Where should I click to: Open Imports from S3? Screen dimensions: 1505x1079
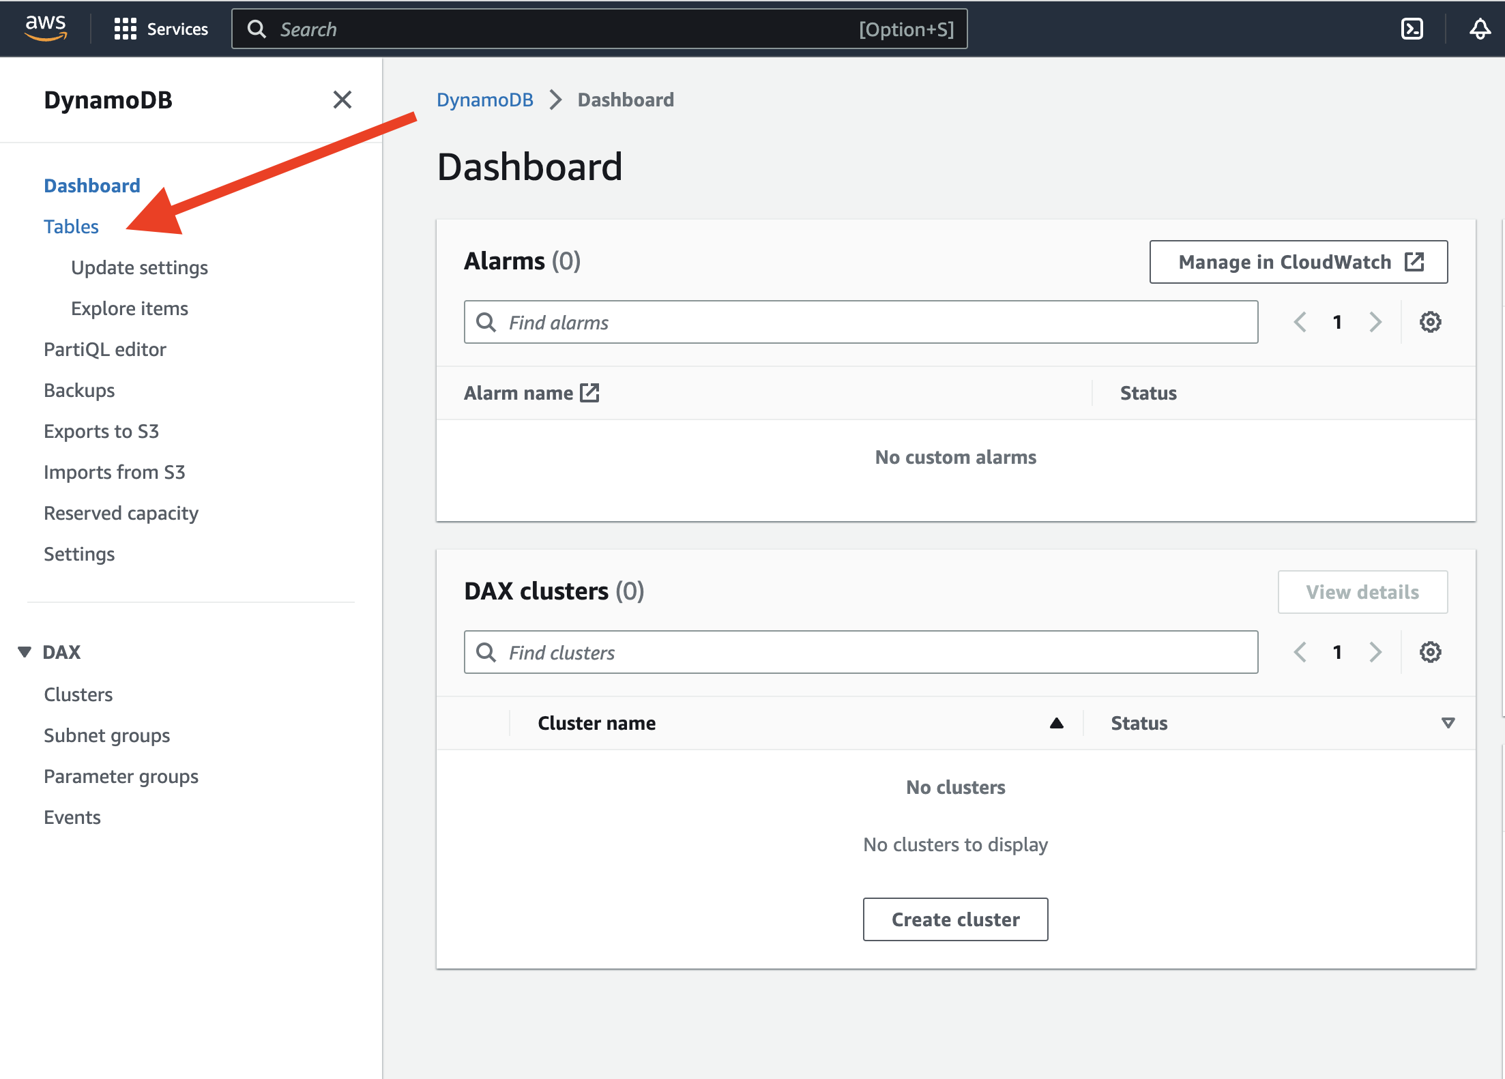115,472
